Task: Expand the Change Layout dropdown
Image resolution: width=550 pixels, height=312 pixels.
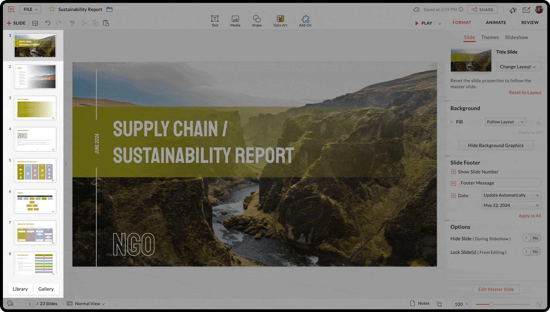Action: [518, 67]
